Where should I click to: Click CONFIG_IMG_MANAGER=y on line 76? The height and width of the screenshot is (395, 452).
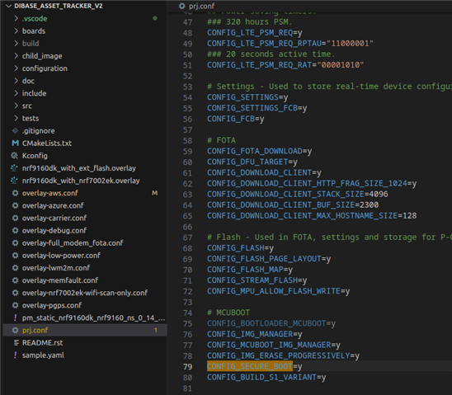coord(255,334)
